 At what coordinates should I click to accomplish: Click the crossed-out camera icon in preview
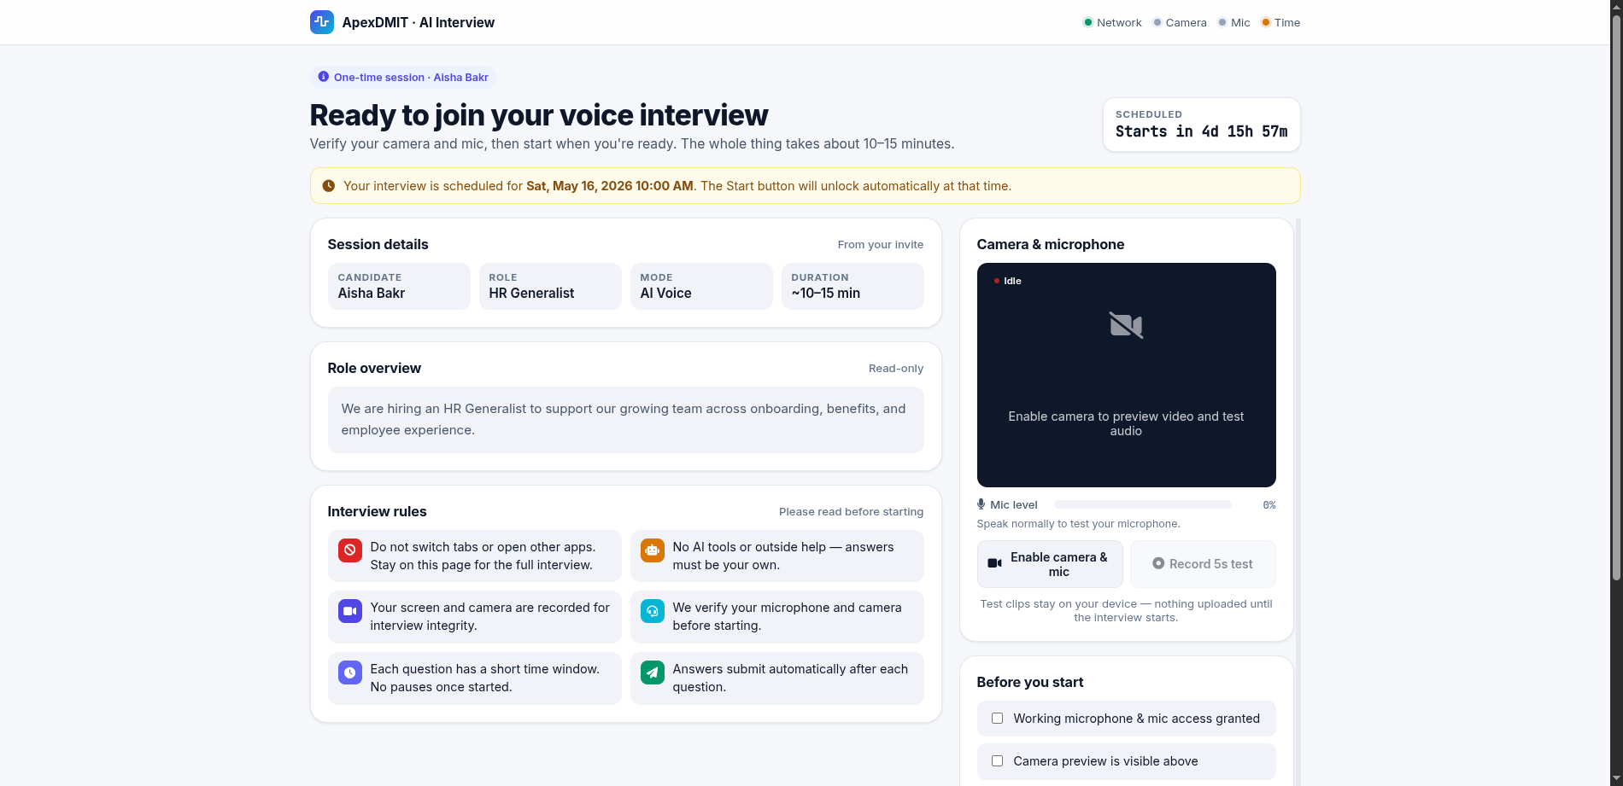[1126, 325]
